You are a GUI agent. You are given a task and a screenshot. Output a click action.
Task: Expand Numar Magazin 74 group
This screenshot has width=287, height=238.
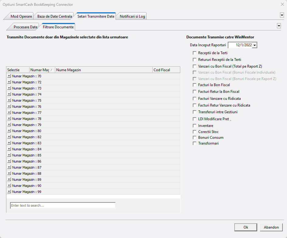(9, 94)
